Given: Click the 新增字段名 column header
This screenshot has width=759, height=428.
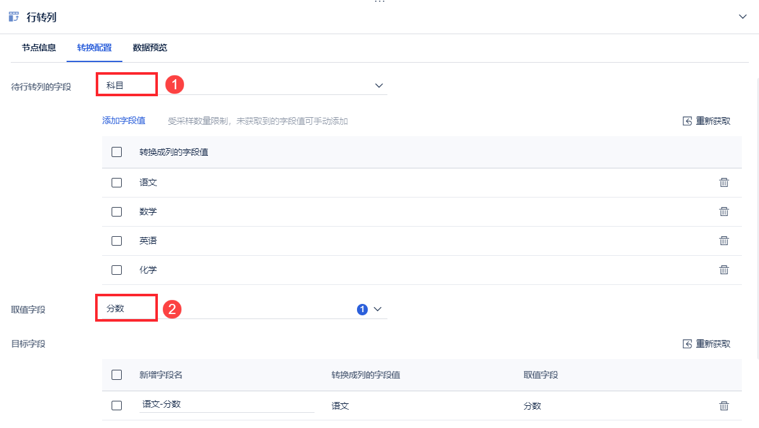Looking at the screenshot, I should tap(160, 375).
